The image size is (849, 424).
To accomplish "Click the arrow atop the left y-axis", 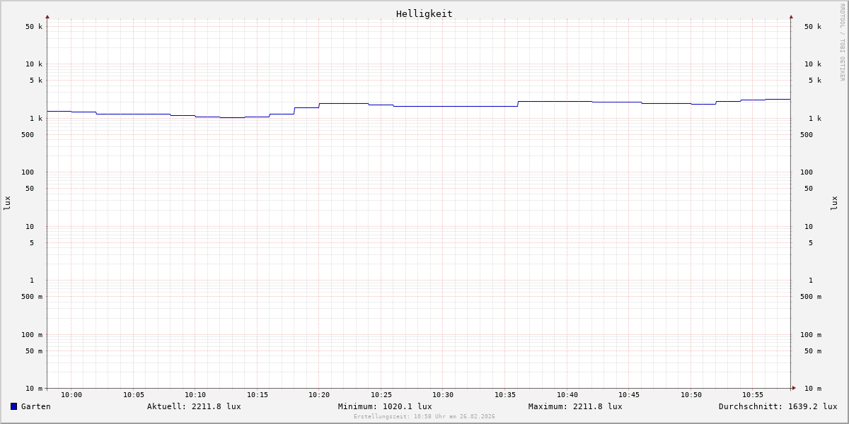I will pos(47,16).
